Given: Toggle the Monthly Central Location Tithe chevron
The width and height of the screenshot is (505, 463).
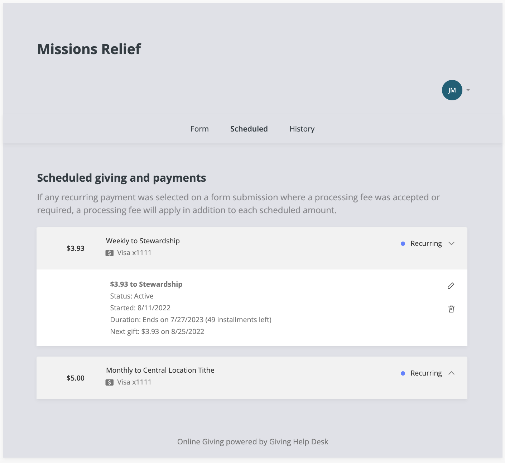Looking at the screenshot, I should [x=452, y=373].
